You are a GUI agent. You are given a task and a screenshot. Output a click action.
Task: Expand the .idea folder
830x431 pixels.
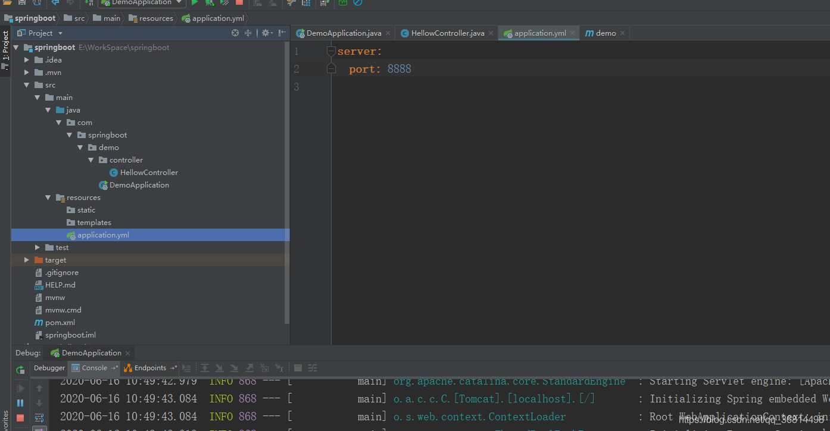click(26, 60)
